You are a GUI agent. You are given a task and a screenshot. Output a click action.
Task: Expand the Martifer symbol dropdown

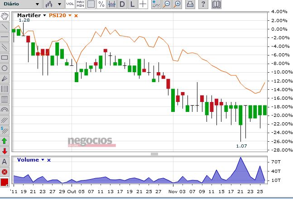pos(44,15)
